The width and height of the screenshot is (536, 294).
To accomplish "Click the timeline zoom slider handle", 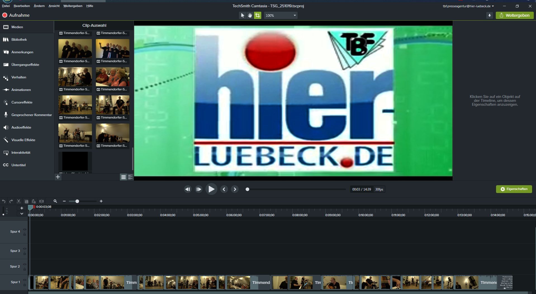I will (77, 201).
